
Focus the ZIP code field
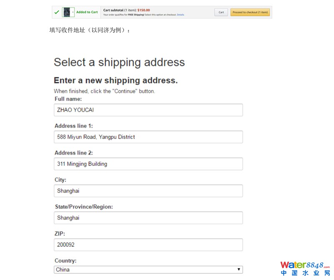tap(149, 245)
